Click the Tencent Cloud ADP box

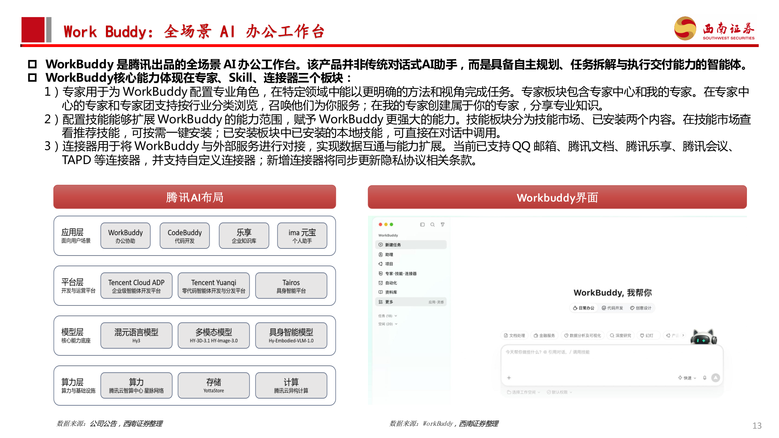[136, 286]
